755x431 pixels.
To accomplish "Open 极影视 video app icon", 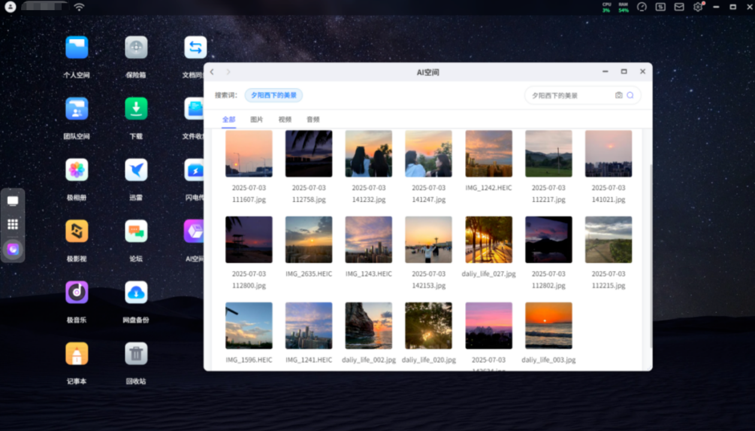I will click(x=77, y=231).
